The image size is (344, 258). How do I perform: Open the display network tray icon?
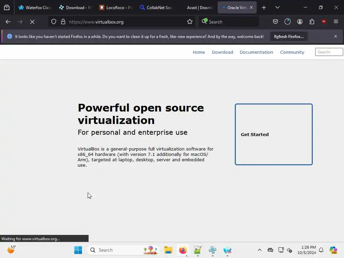click(x=281, y=250)
